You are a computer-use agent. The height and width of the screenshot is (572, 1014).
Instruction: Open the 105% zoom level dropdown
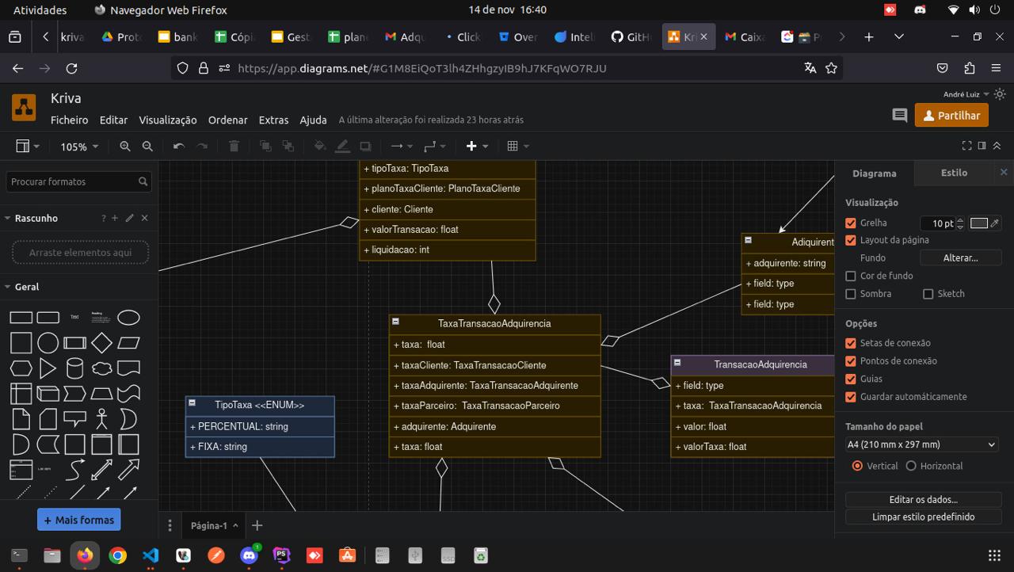coord(79,147)
